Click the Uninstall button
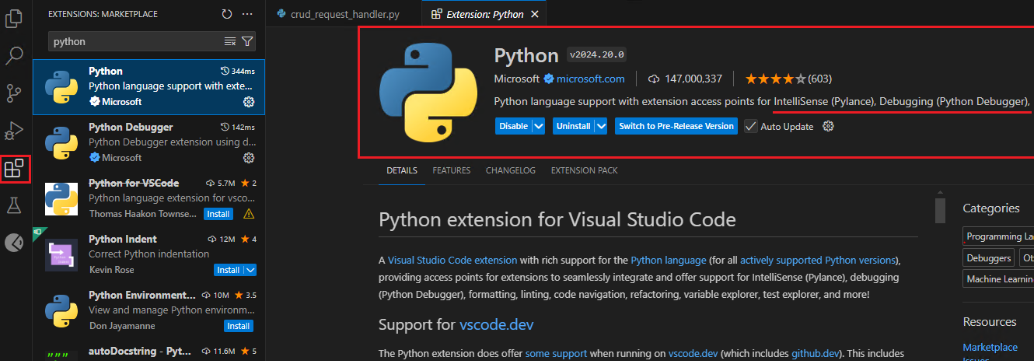Image resolution: width=1034 pixels, height=364 pixels. [573, 126]
